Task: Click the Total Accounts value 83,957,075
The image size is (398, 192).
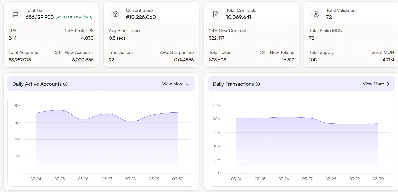Action: coord(20,60)
